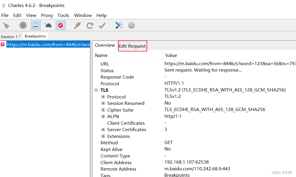Switch to the Breakpoints tab
The image size is (296, 177).
pos(35,36)
